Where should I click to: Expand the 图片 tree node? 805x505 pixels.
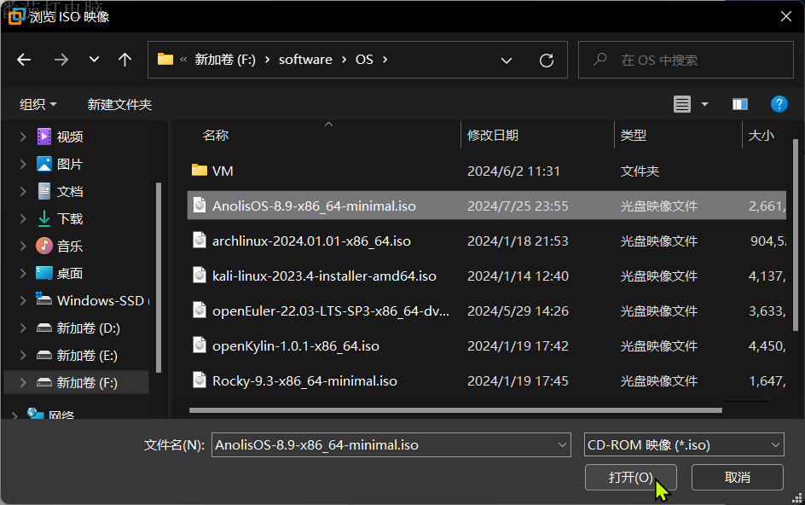(22, 164)
